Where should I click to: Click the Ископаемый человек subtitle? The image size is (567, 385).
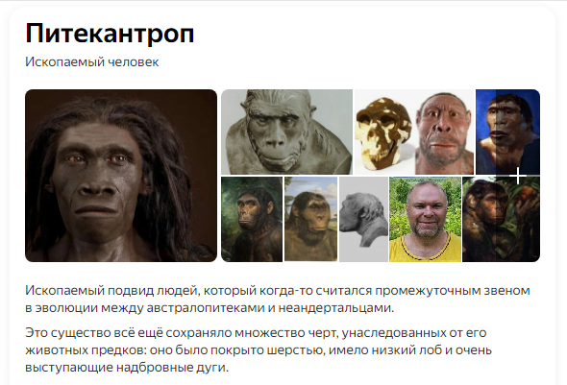point(92,62)
